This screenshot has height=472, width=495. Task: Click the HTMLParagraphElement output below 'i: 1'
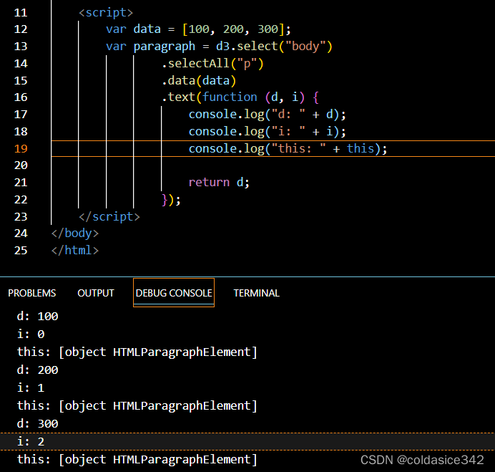pos(137,406)
